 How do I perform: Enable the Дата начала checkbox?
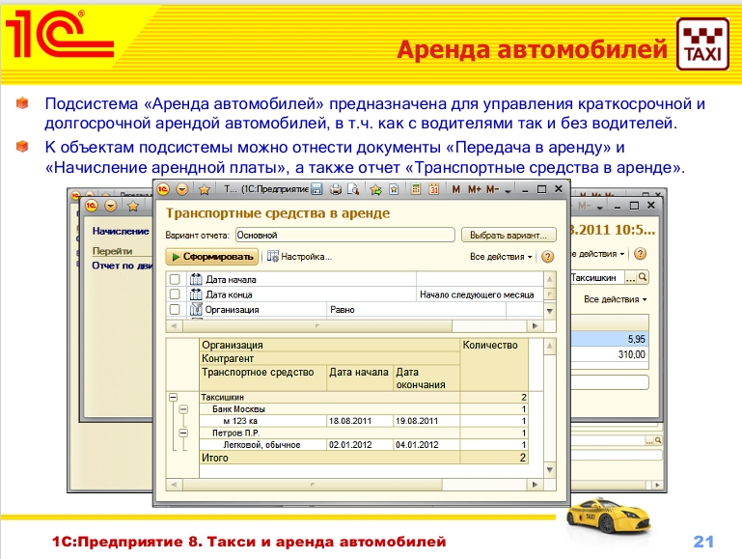(175, 279)
